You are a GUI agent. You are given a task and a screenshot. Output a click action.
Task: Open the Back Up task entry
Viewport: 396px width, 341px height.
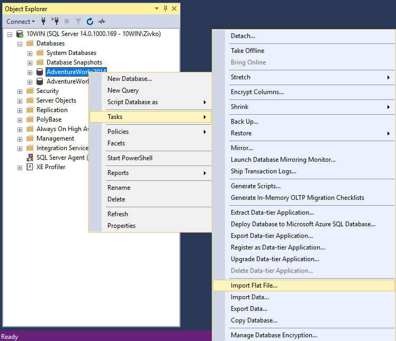tap(245, 122)
